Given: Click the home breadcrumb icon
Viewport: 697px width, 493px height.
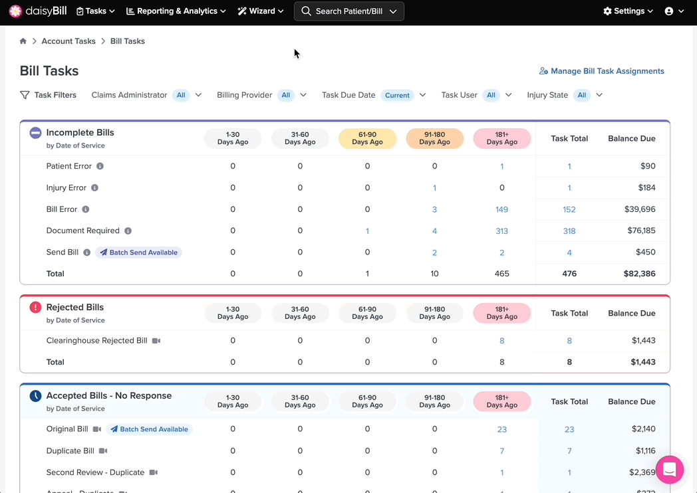Looking at the screenshot, I should [23, 41].
